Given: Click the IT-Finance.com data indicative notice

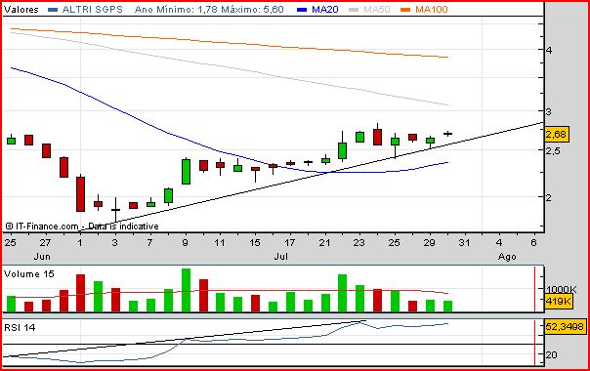Looking at the screenshot, I should click(82, 227).
